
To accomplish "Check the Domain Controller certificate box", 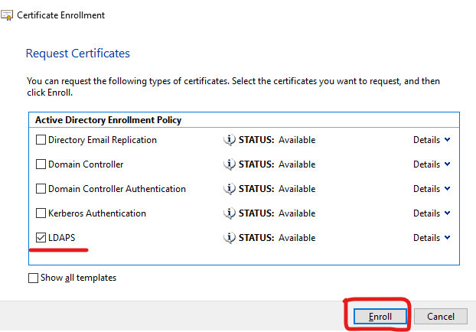I will tap(41, 164).
